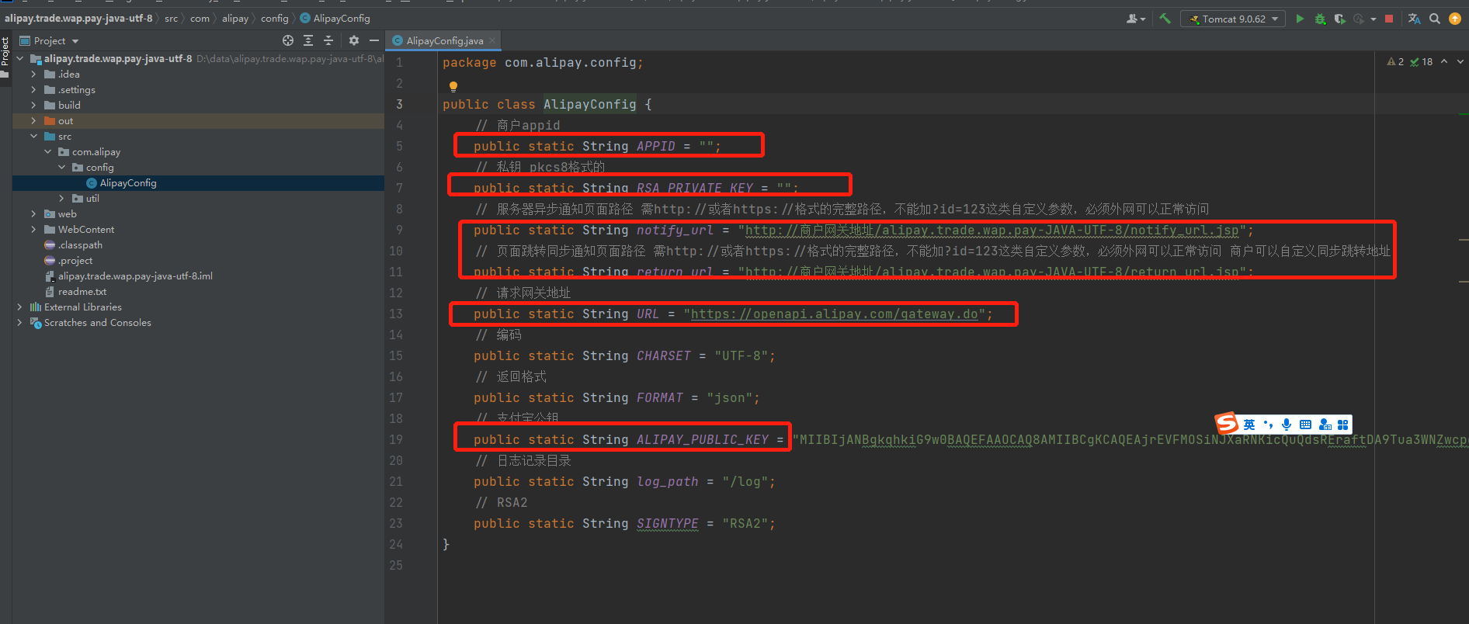1469x624 pixels.
Task: Open Sogou voice input microphone
Action: (x=1287, y=425)
